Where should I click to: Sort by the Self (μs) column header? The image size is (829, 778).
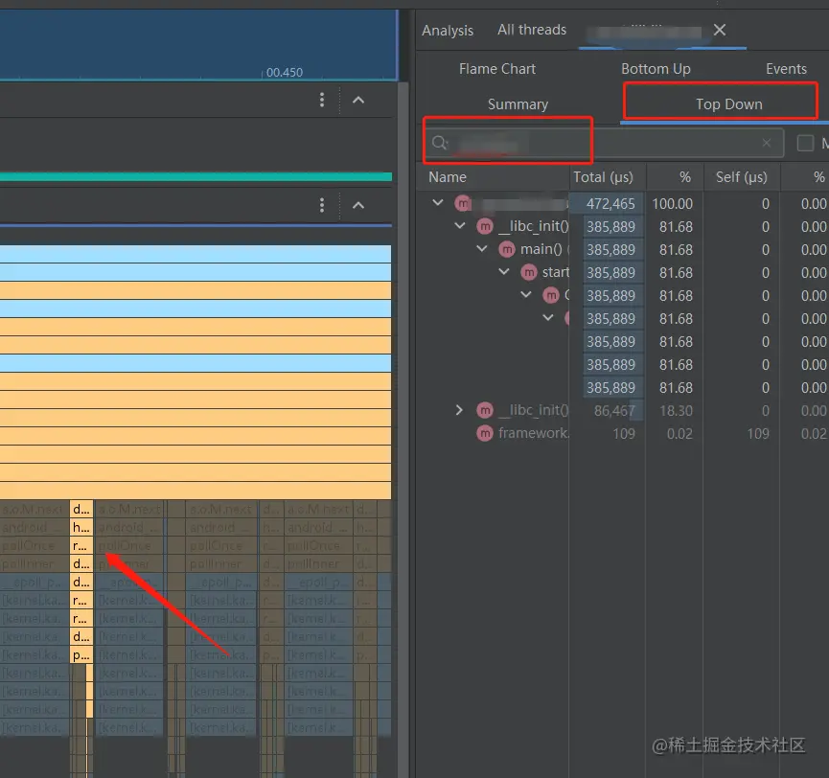pyautogui.click(x=741, y=177)
